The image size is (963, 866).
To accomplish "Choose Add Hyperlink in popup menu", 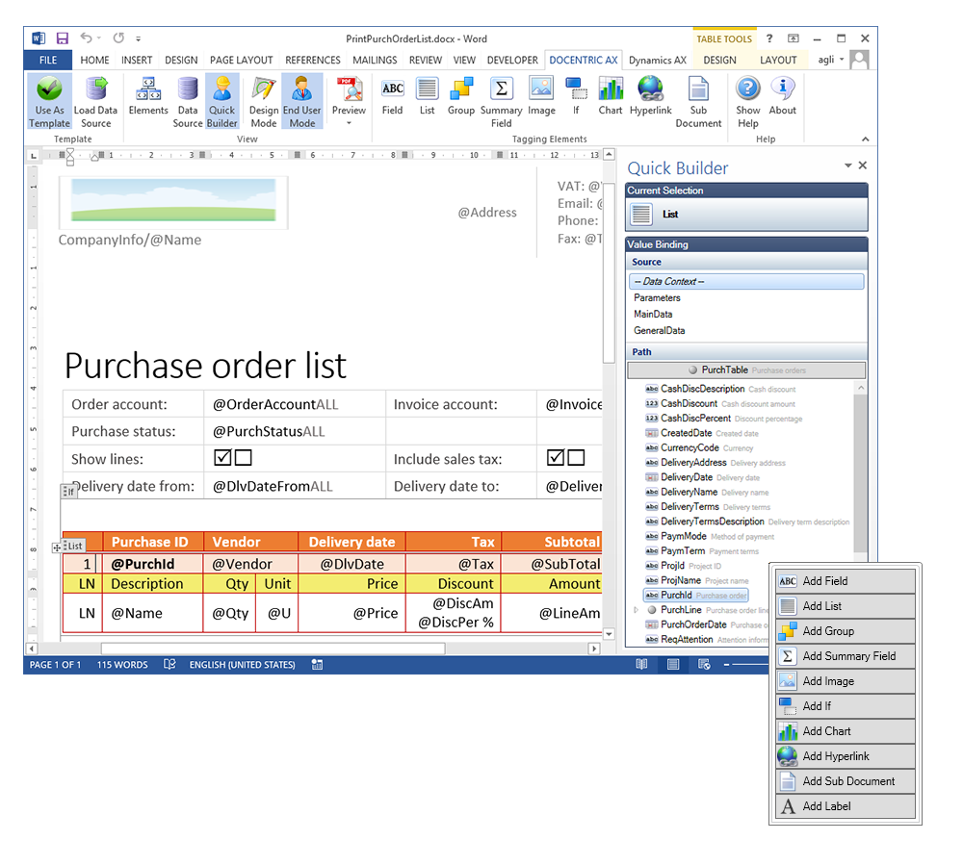I will click(x=846, y=756).
